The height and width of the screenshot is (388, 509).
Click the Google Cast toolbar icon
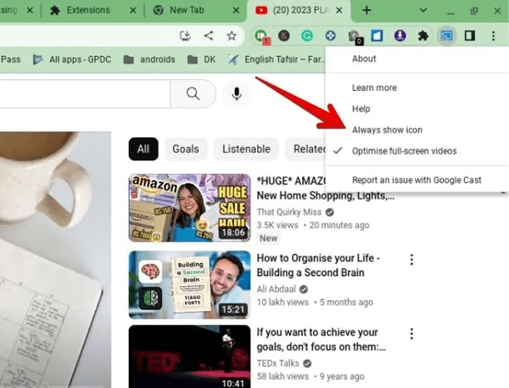click(446, 36)
